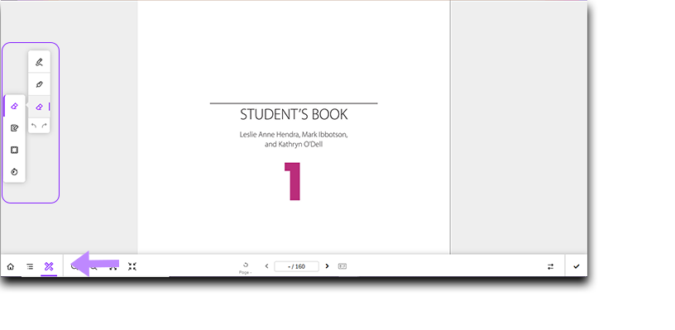
Task: Go to the next page
Action: [327, 266]
